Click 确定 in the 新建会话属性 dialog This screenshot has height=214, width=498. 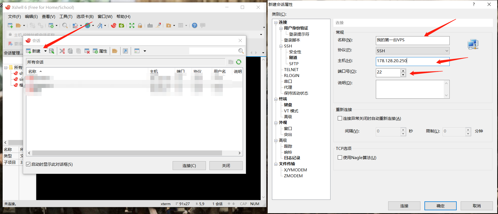pos(441,206)
